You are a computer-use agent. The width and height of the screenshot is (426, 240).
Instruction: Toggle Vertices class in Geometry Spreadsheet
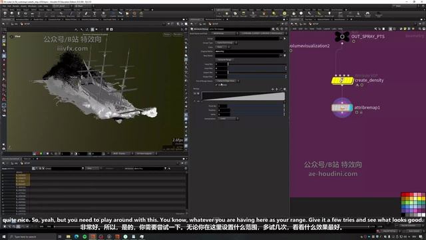pyautogui.click(x=37, y=169)
